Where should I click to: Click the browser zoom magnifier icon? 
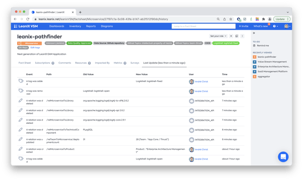pos(218,19)
